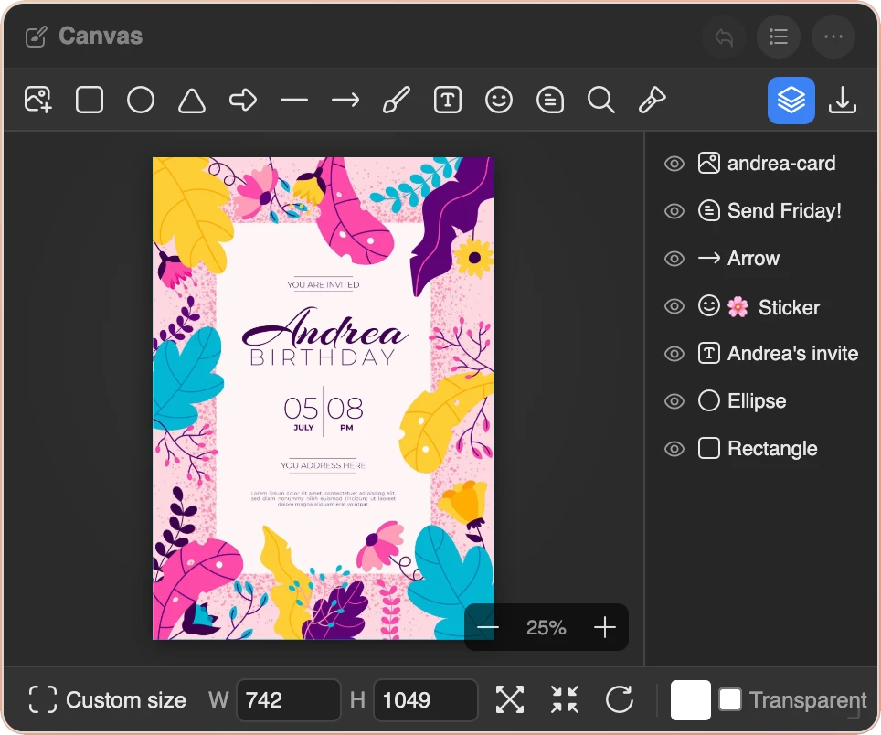Click the shrink canvas to content icon

(565, 699)
